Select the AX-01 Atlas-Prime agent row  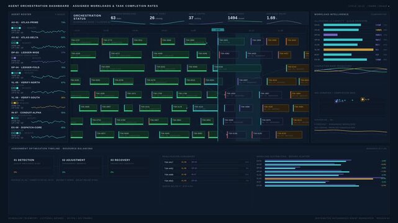point(38,27)
